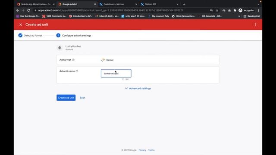The width and height of the screenshot is (276, 155).
Task: Click the Back link
Action: click(x=82, y=98)
